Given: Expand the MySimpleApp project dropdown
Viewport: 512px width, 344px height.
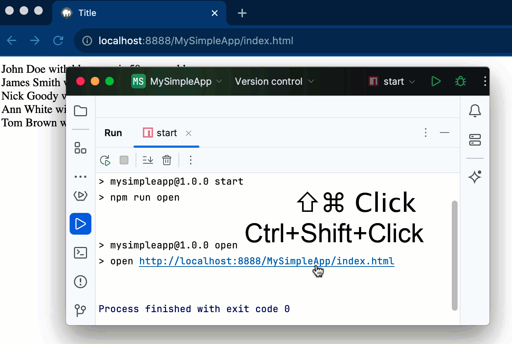Looking at the screenshot, I should [177, 81].
